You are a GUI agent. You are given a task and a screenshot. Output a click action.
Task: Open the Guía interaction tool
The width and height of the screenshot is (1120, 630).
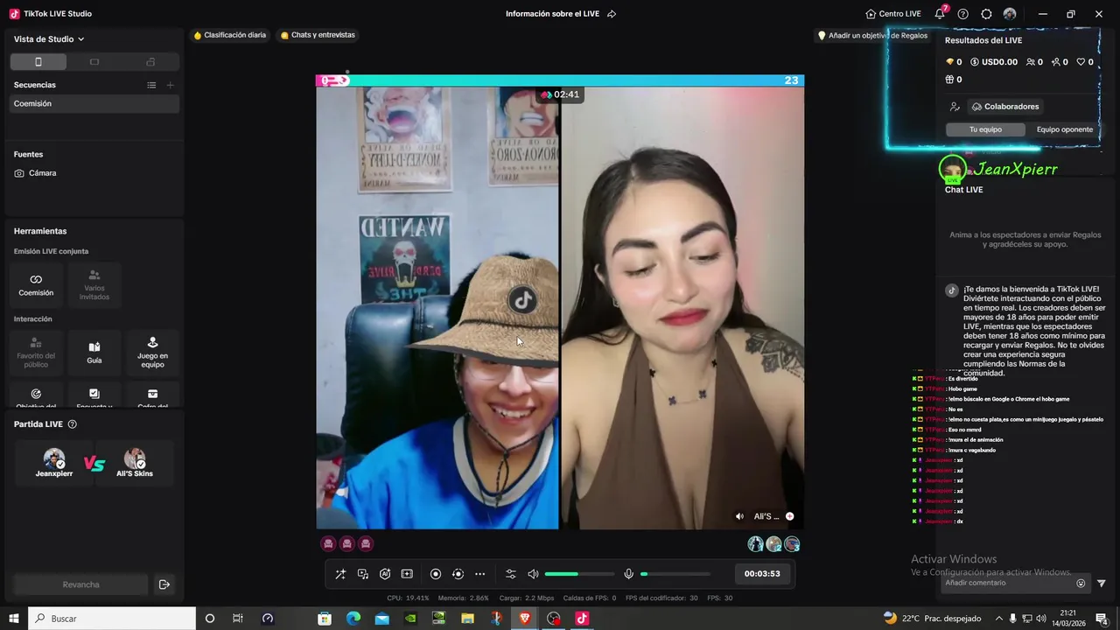94,352
